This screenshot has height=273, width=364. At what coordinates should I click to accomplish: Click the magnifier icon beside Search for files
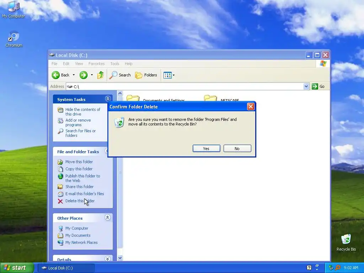[x=60, y=131]
